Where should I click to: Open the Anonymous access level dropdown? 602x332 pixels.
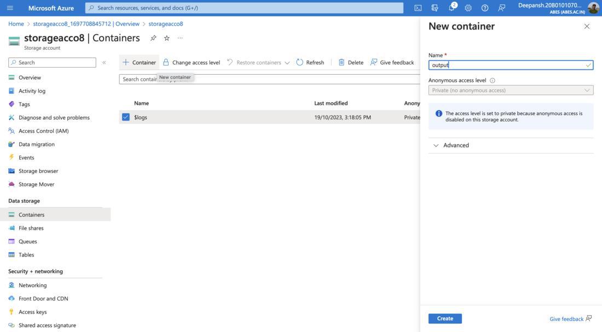(x=511, y=90)
